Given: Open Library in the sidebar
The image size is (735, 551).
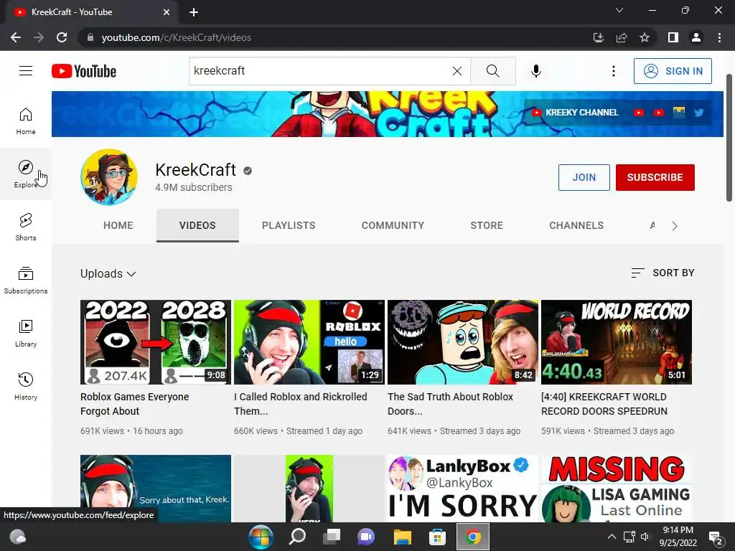Looking at the screenshot, I should pos(26,333).
